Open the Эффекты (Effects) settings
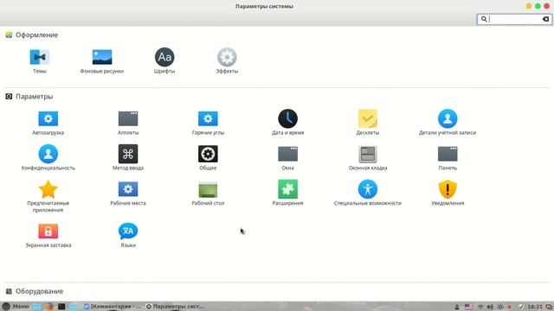 [227, 61]
